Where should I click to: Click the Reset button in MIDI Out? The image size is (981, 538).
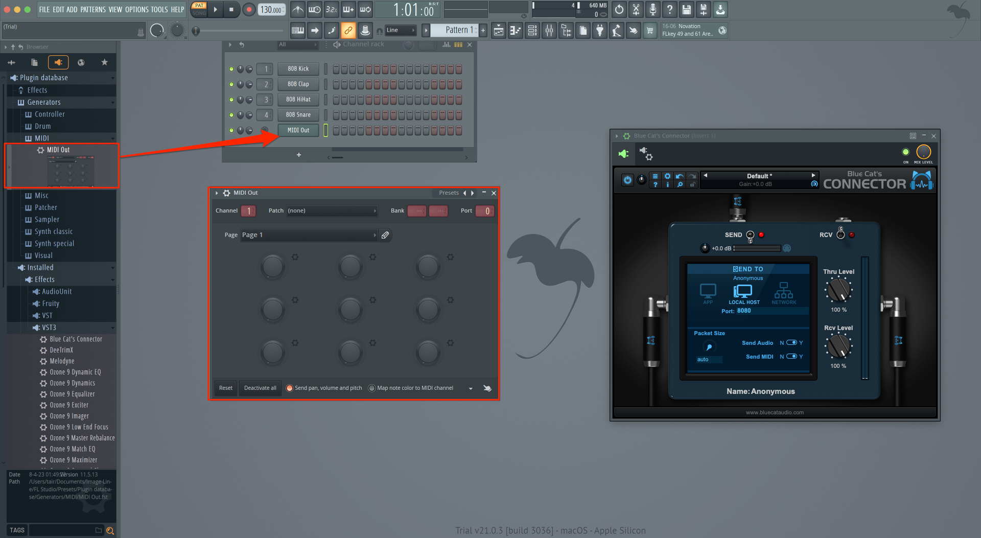pos(226,388)
